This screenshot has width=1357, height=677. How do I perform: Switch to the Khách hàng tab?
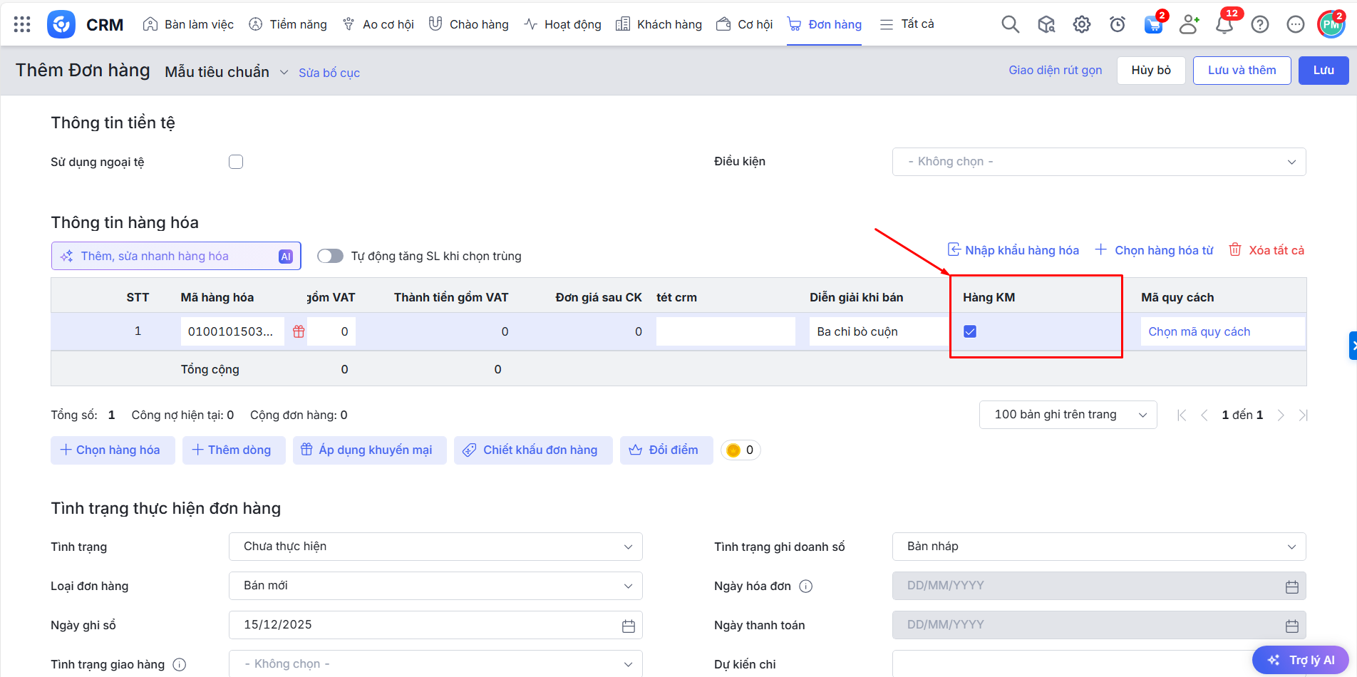pos(659,24)
